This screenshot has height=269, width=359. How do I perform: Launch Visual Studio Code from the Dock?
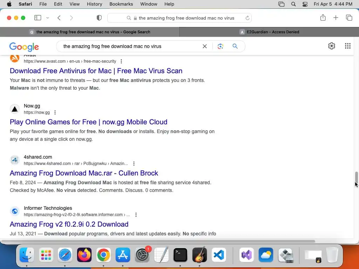219,255
